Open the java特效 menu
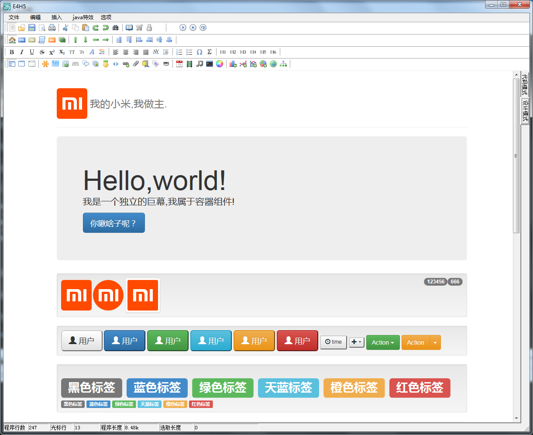 (x=83, y=17)
